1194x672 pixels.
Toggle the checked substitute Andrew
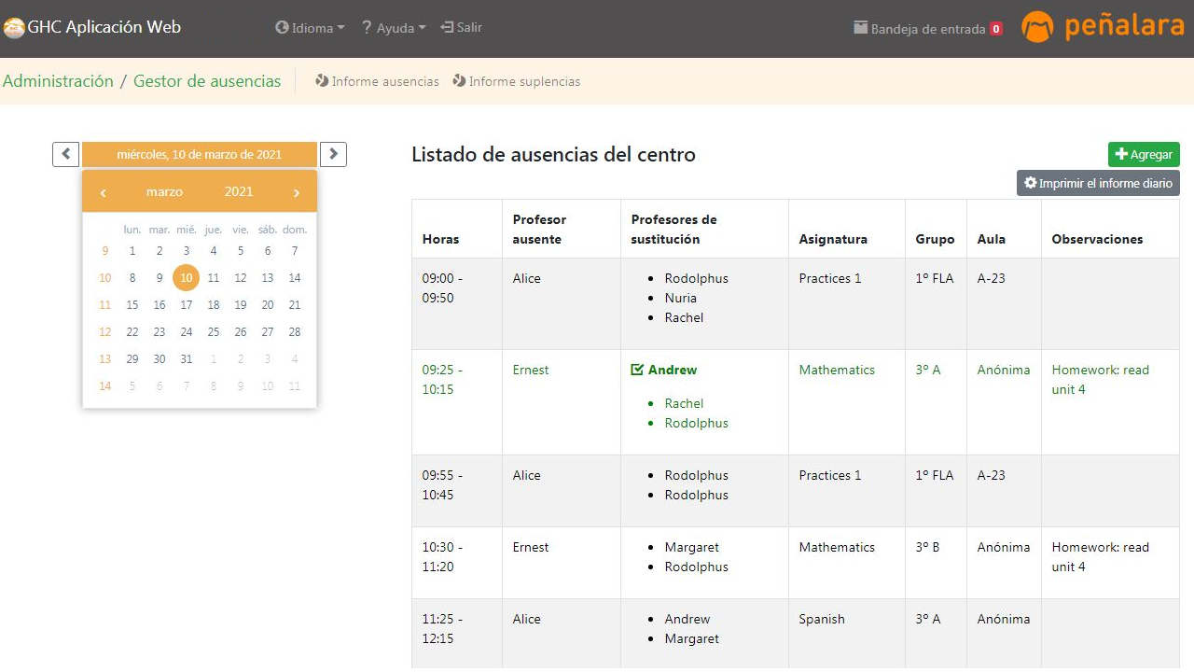coord(638,370)
